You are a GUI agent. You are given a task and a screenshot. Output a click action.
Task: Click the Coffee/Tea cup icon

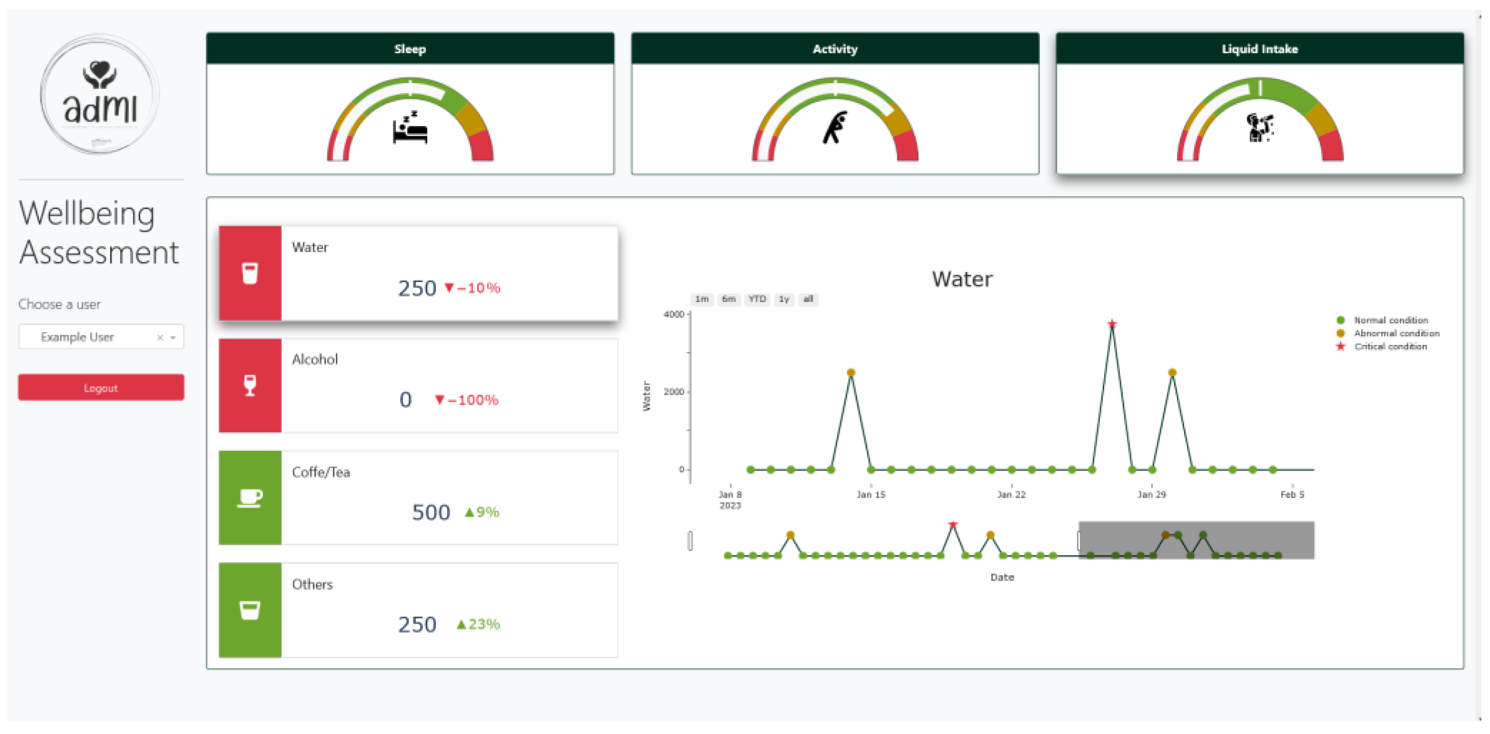[250, 498]
